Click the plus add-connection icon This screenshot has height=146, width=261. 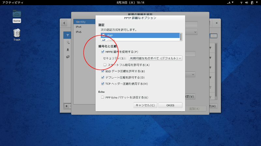tap(67, 106)
